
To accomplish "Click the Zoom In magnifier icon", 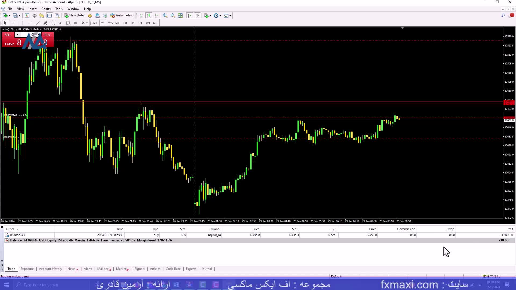I will click(165, 16).
